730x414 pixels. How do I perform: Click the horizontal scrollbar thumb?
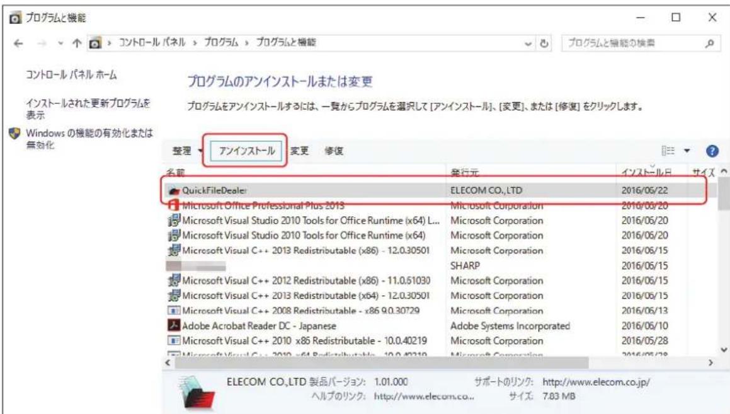[381, 362]
